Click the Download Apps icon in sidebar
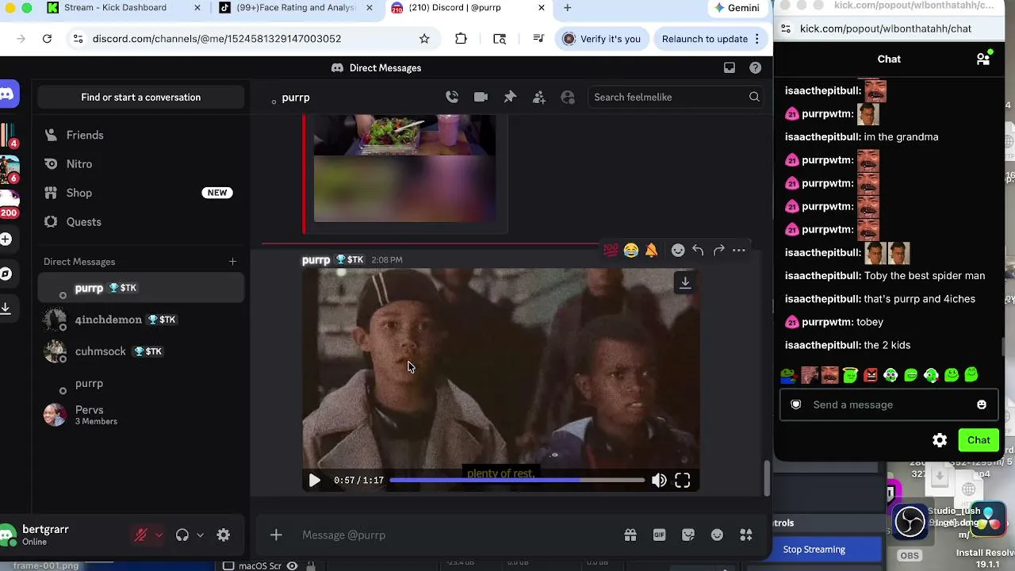This screenshot has height=571, width=1015. coord(5,308)
